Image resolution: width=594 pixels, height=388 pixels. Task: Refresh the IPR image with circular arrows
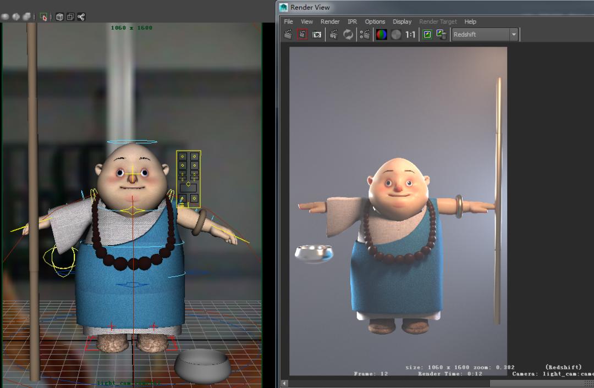(x=348, y=35)
